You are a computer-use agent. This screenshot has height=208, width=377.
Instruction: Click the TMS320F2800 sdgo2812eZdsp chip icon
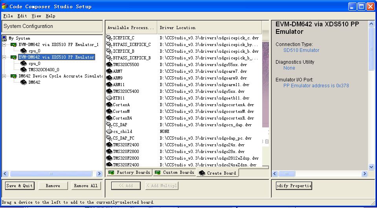[109, 158]
